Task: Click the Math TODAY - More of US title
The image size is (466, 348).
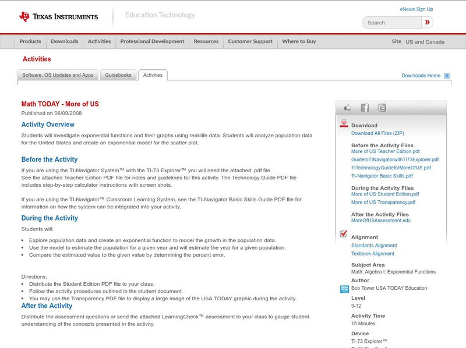Action: point(60,104)
